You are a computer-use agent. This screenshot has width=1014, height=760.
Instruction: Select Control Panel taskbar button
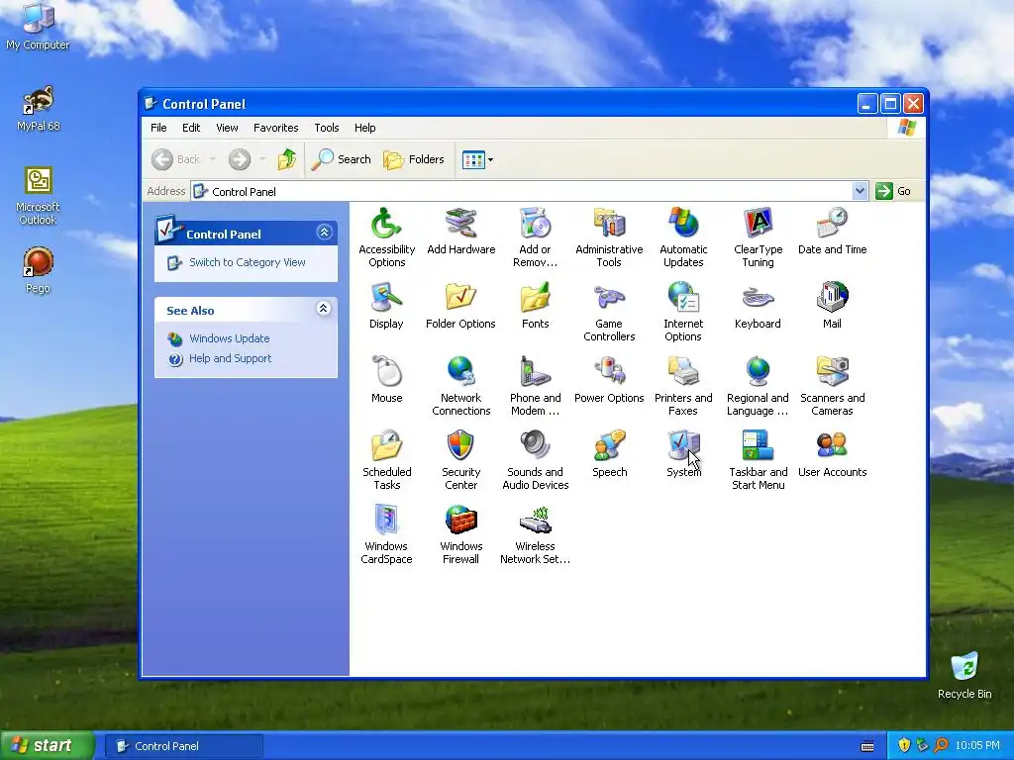(x=183, y=746)
